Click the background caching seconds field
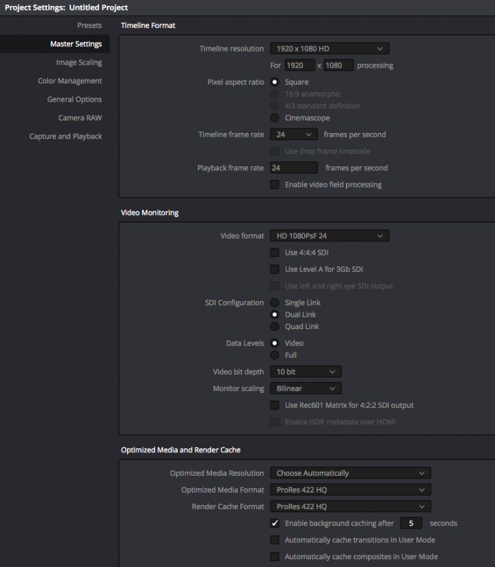The width and height of the screenshot is (495, 567). point(411,523)
